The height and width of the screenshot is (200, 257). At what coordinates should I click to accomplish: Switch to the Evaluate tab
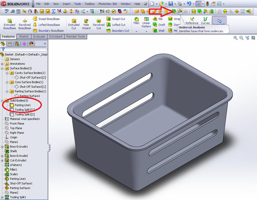39,37
